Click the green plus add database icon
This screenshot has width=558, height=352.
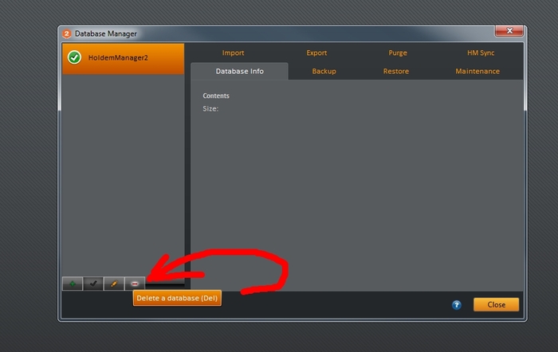tap(73, 284)
